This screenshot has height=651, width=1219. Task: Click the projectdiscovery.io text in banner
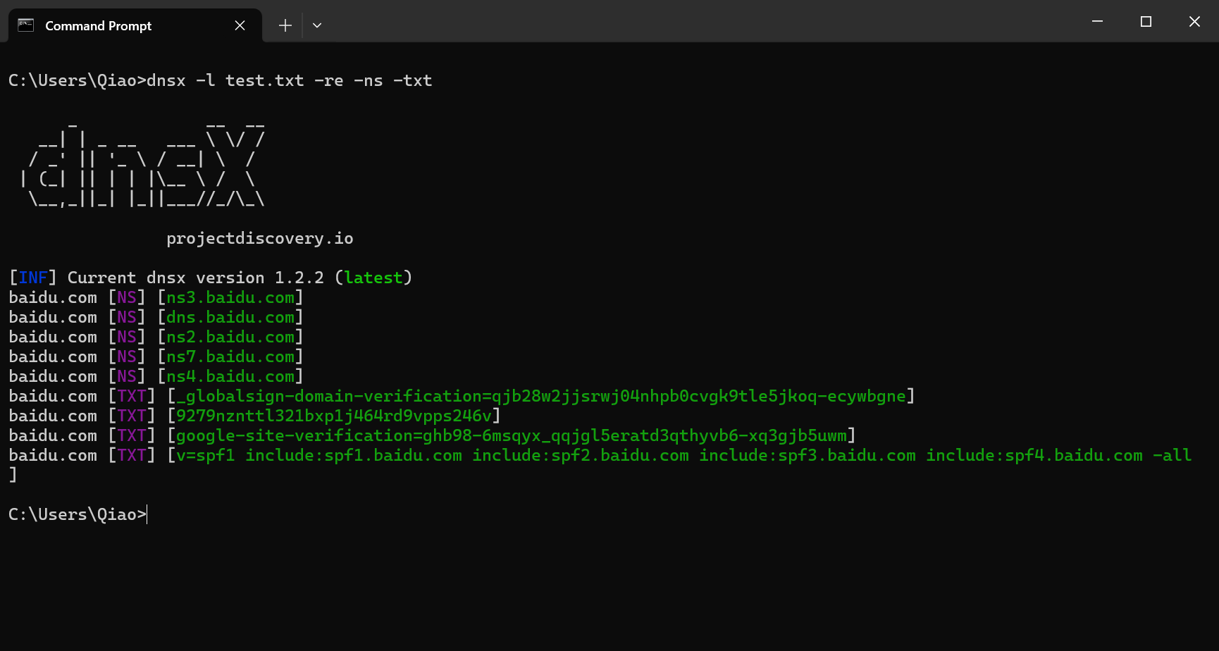(259, 239)
